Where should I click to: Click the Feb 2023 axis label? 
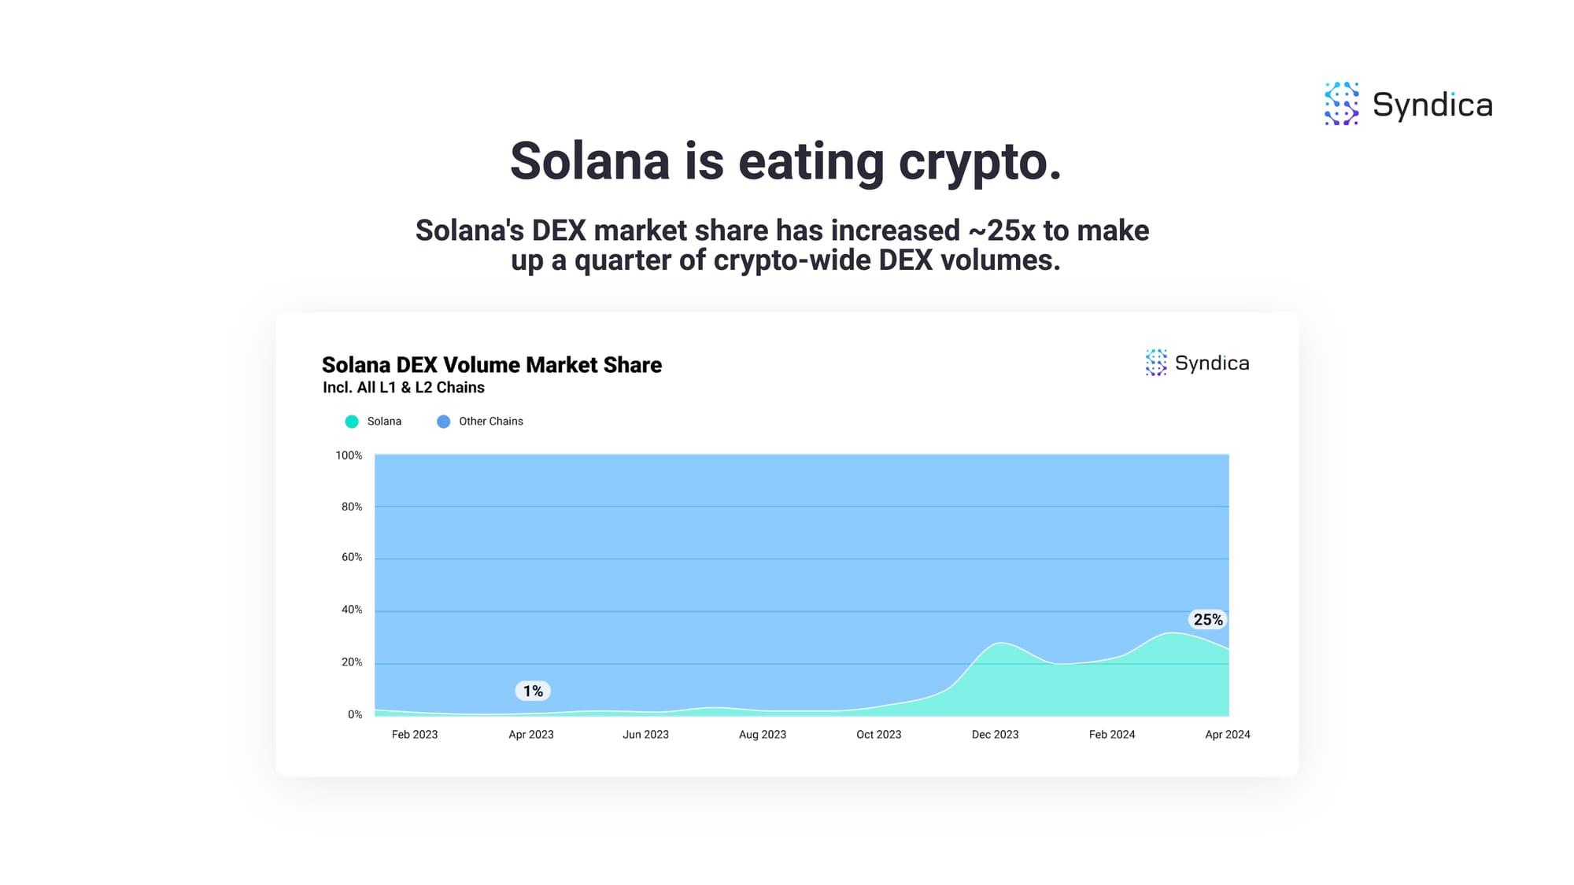[x=415, y=734]
